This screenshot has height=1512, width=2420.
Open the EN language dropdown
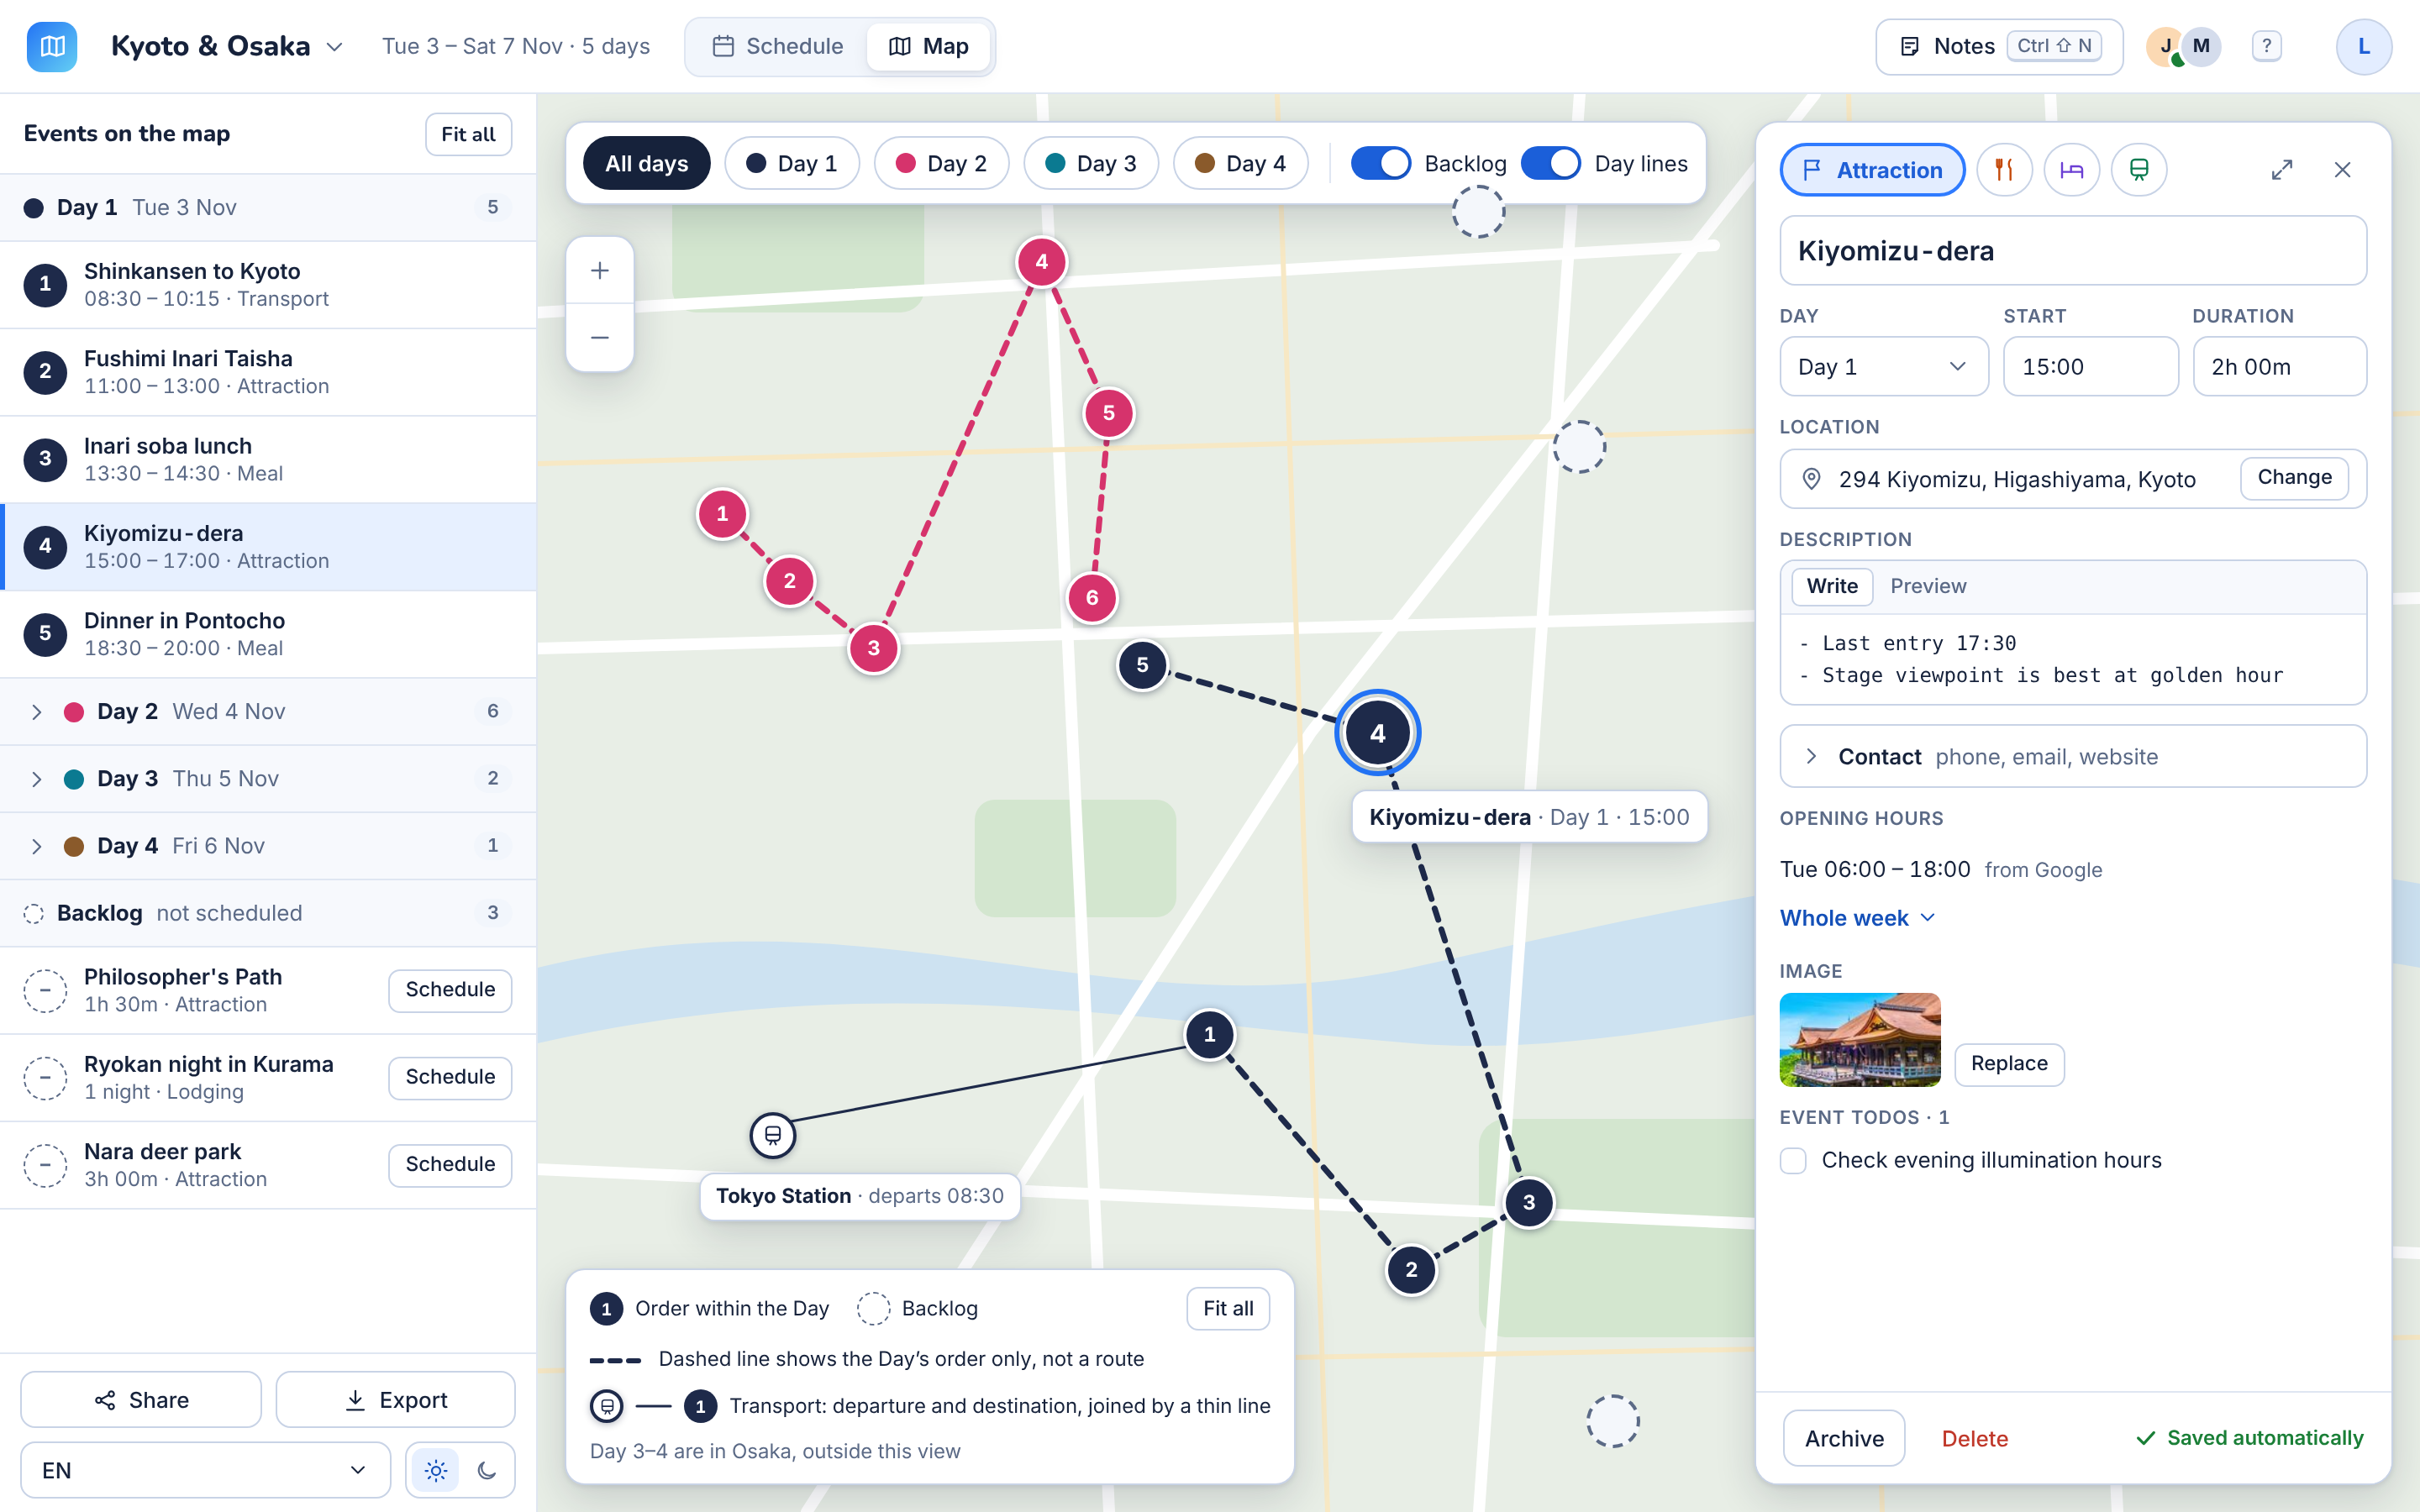[x=205, y=1470]
